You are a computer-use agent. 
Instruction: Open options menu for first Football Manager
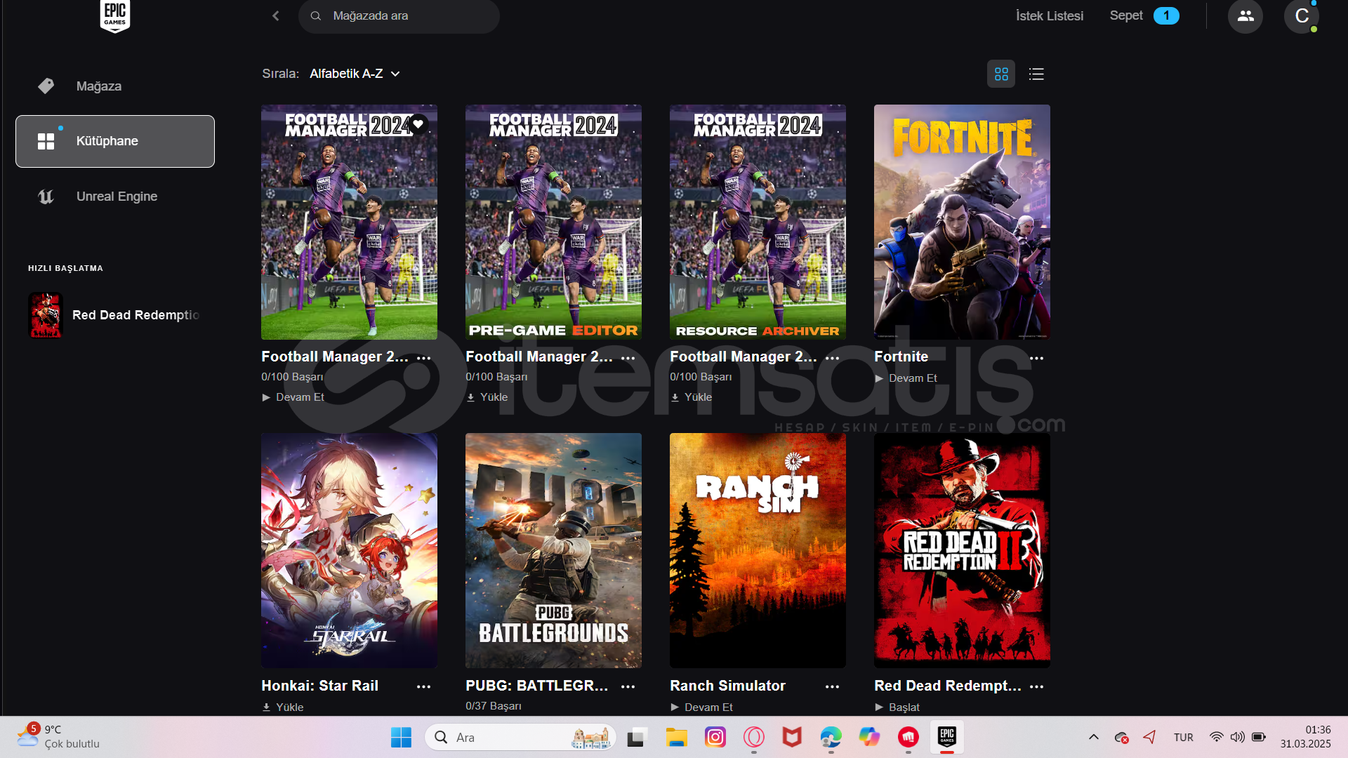pyautogui.click(x=424, y=358)
